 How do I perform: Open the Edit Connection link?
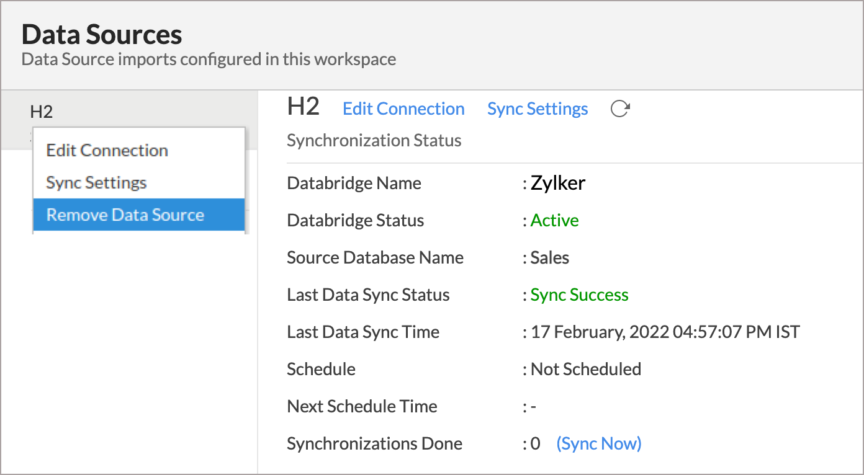(403, 109)
